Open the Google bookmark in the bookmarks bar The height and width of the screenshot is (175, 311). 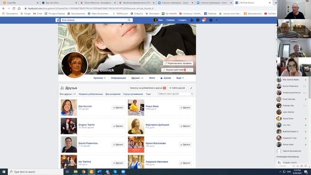pos(26,14)
